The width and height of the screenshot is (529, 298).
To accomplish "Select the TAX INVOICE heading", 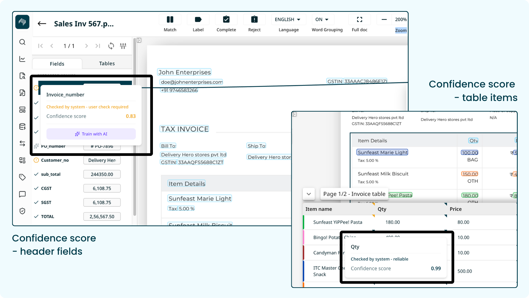I will pos(184,129).
